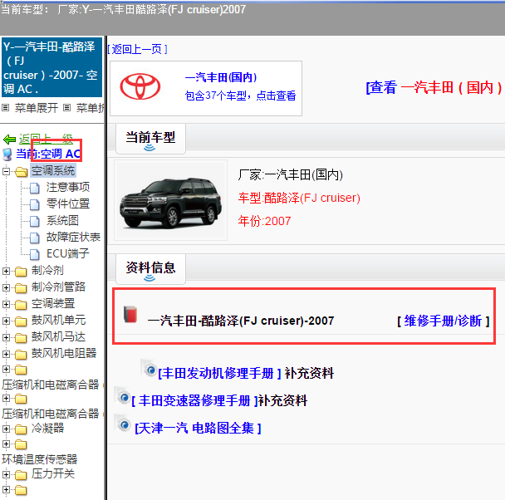Click the 菜单展开 list icon
Viewport: 505px width, 500px height.
pos(5,108)
